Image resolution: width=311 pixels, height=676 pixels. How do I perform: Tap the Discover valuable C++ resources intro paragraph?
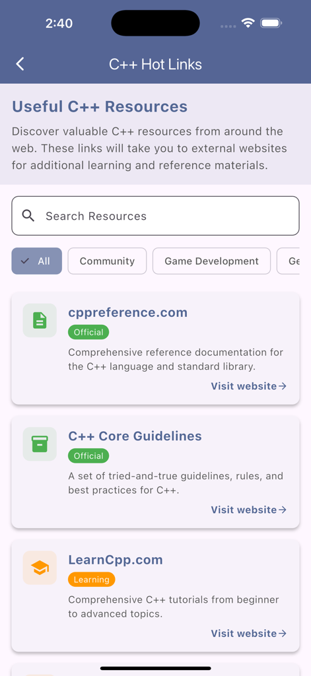[x=149, y=149]
